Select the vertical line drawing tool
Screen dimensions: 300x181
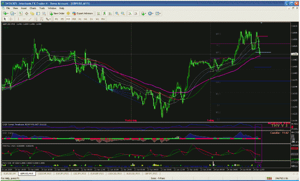coord(18,19)
